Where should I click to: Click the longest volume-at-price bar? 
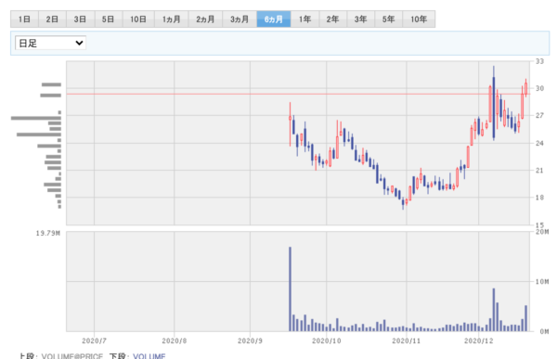click(x=36, y=118)
